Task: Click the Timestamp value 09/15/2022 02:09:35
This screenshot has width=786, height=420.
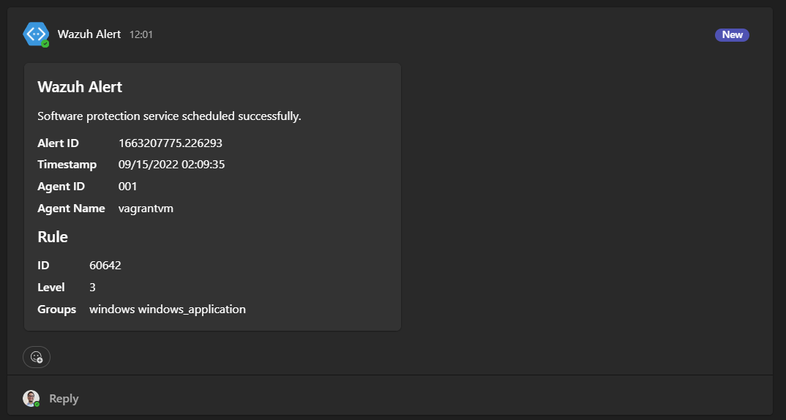Action: click(x=171, y=165)
